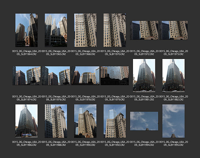Select thumbnail of photo 5L8Y1968
The image size is (200, 158).
[85, 30]
